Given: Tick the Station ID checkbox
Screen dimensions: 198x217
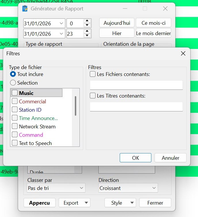Looking at the screenshot, I should pyautogui.click(x=15, y=110).
